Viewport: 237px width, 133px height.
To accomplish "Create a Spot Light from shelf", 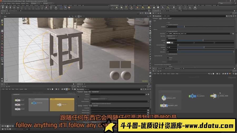I will (121, 8).
